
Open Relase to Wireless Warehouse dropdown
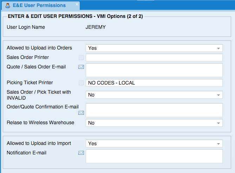pyautogui.click(x=154, y=123)
